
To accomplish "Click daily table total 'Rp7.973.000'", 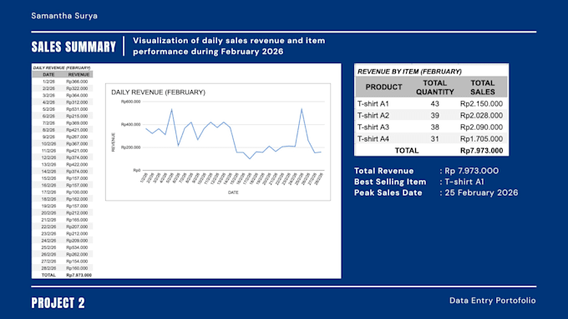I will [79, 275].
